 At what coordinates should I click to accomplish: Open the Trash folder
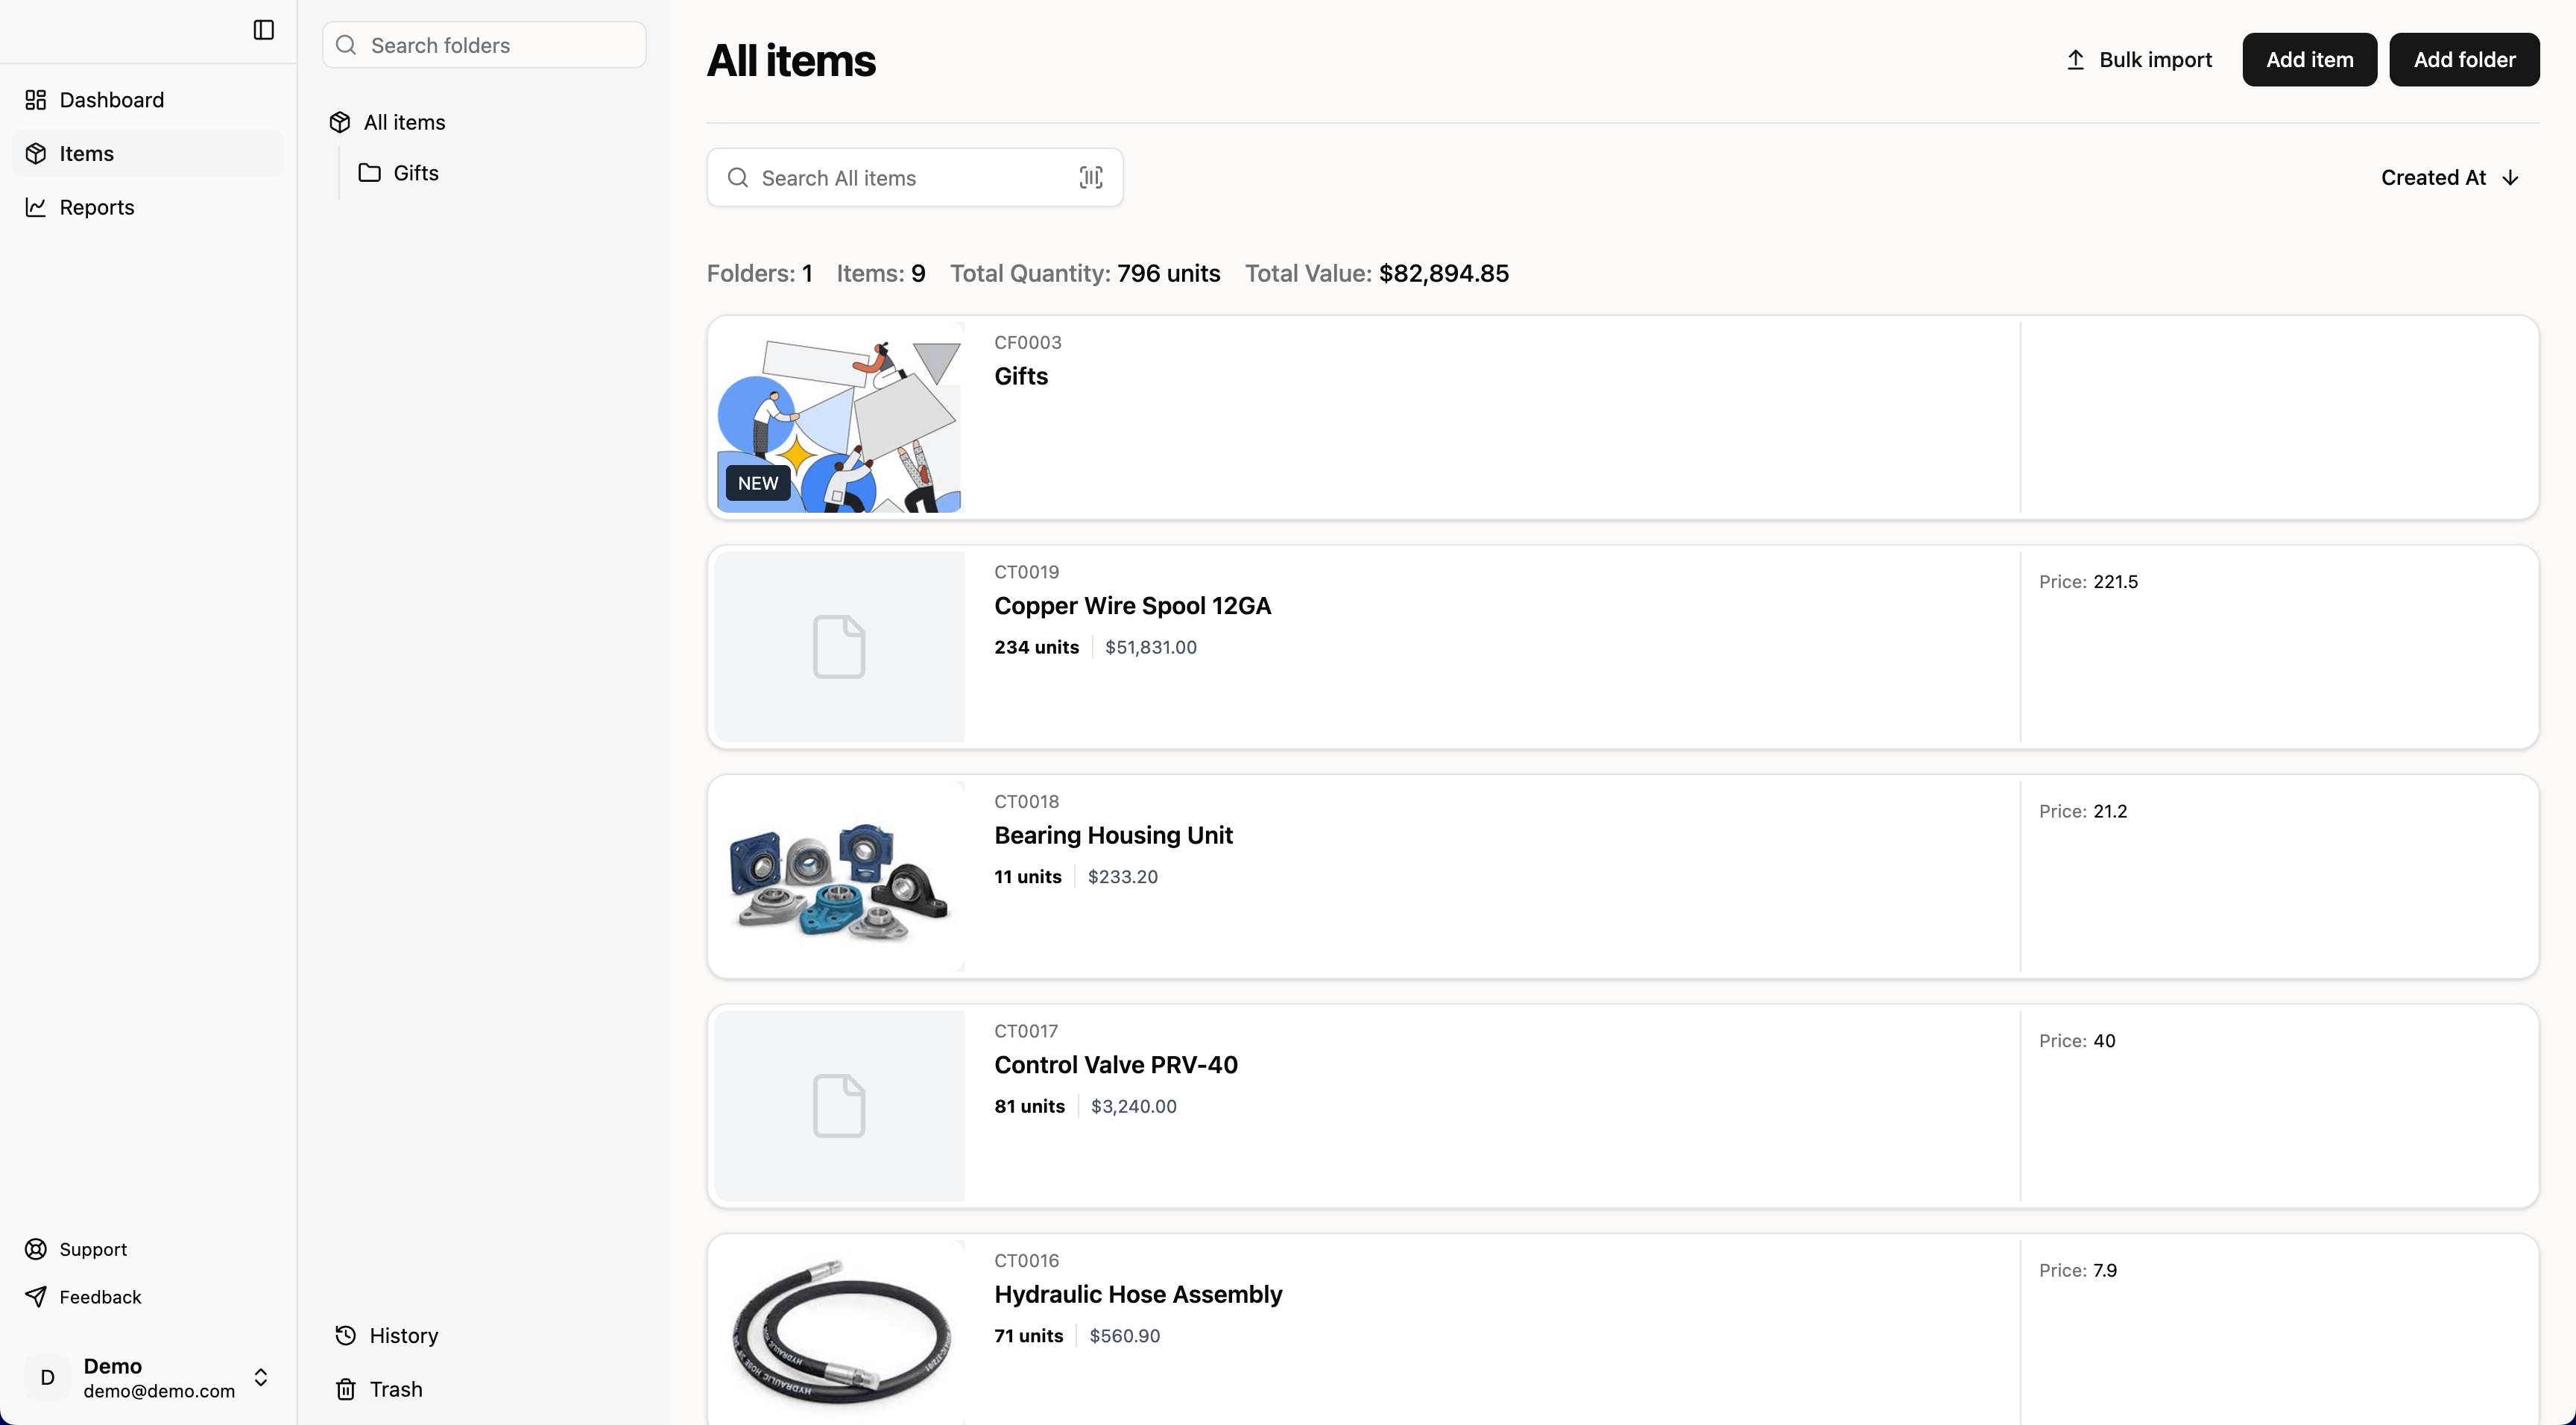tap(396, 1389)
